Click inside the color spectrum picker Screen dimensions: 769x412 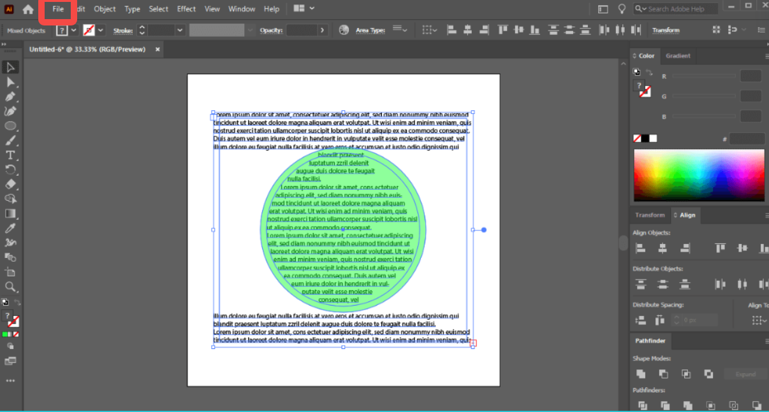click(698, 175)
